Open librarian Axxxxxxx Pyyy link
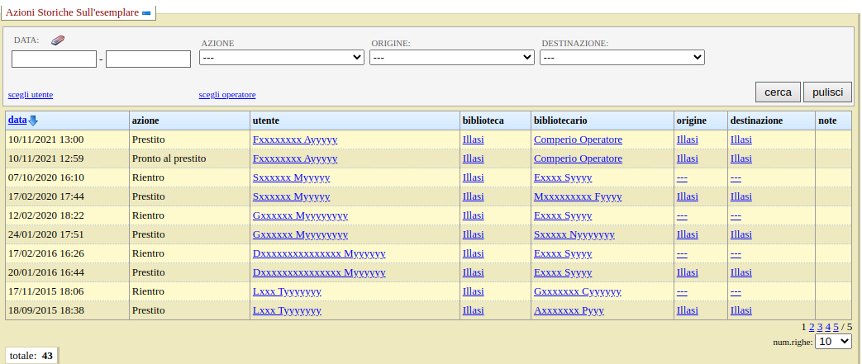The height and width of the screenshot is (364, 862). (x=569, y=310)
